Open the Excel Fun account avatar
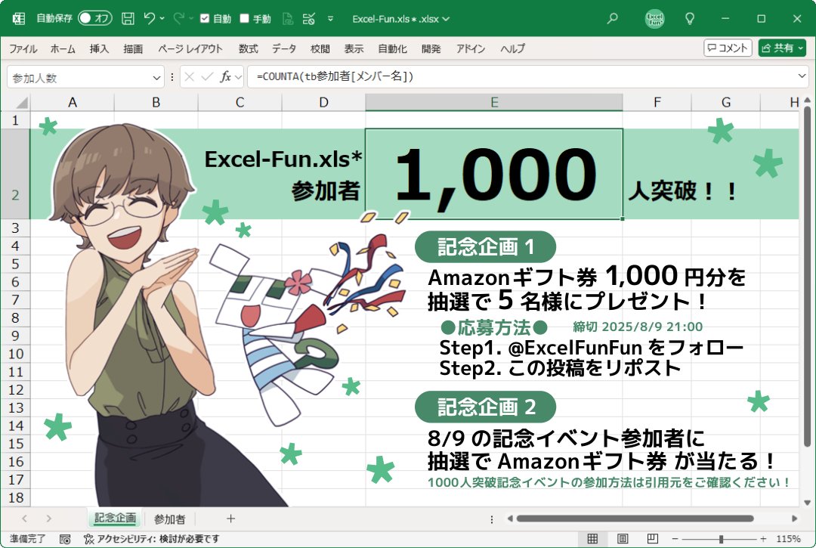The height and width of the screenshot is (548, 816). click(x=654, y=19)
